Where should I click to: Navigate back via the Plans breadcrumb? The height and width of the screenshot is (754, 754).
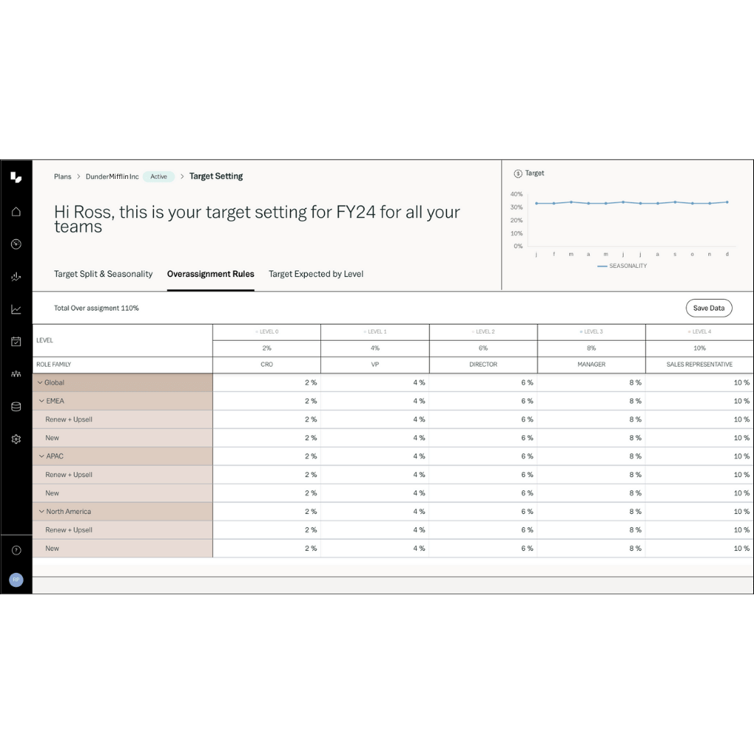pyautogui.click(x=63, y=176)
